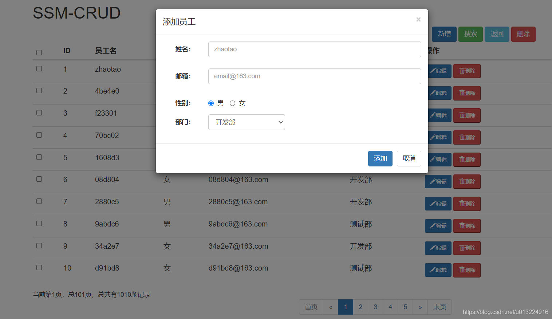Click the 添加 submit button
Screen dimensions: 552x319
[x=380, y=158]
